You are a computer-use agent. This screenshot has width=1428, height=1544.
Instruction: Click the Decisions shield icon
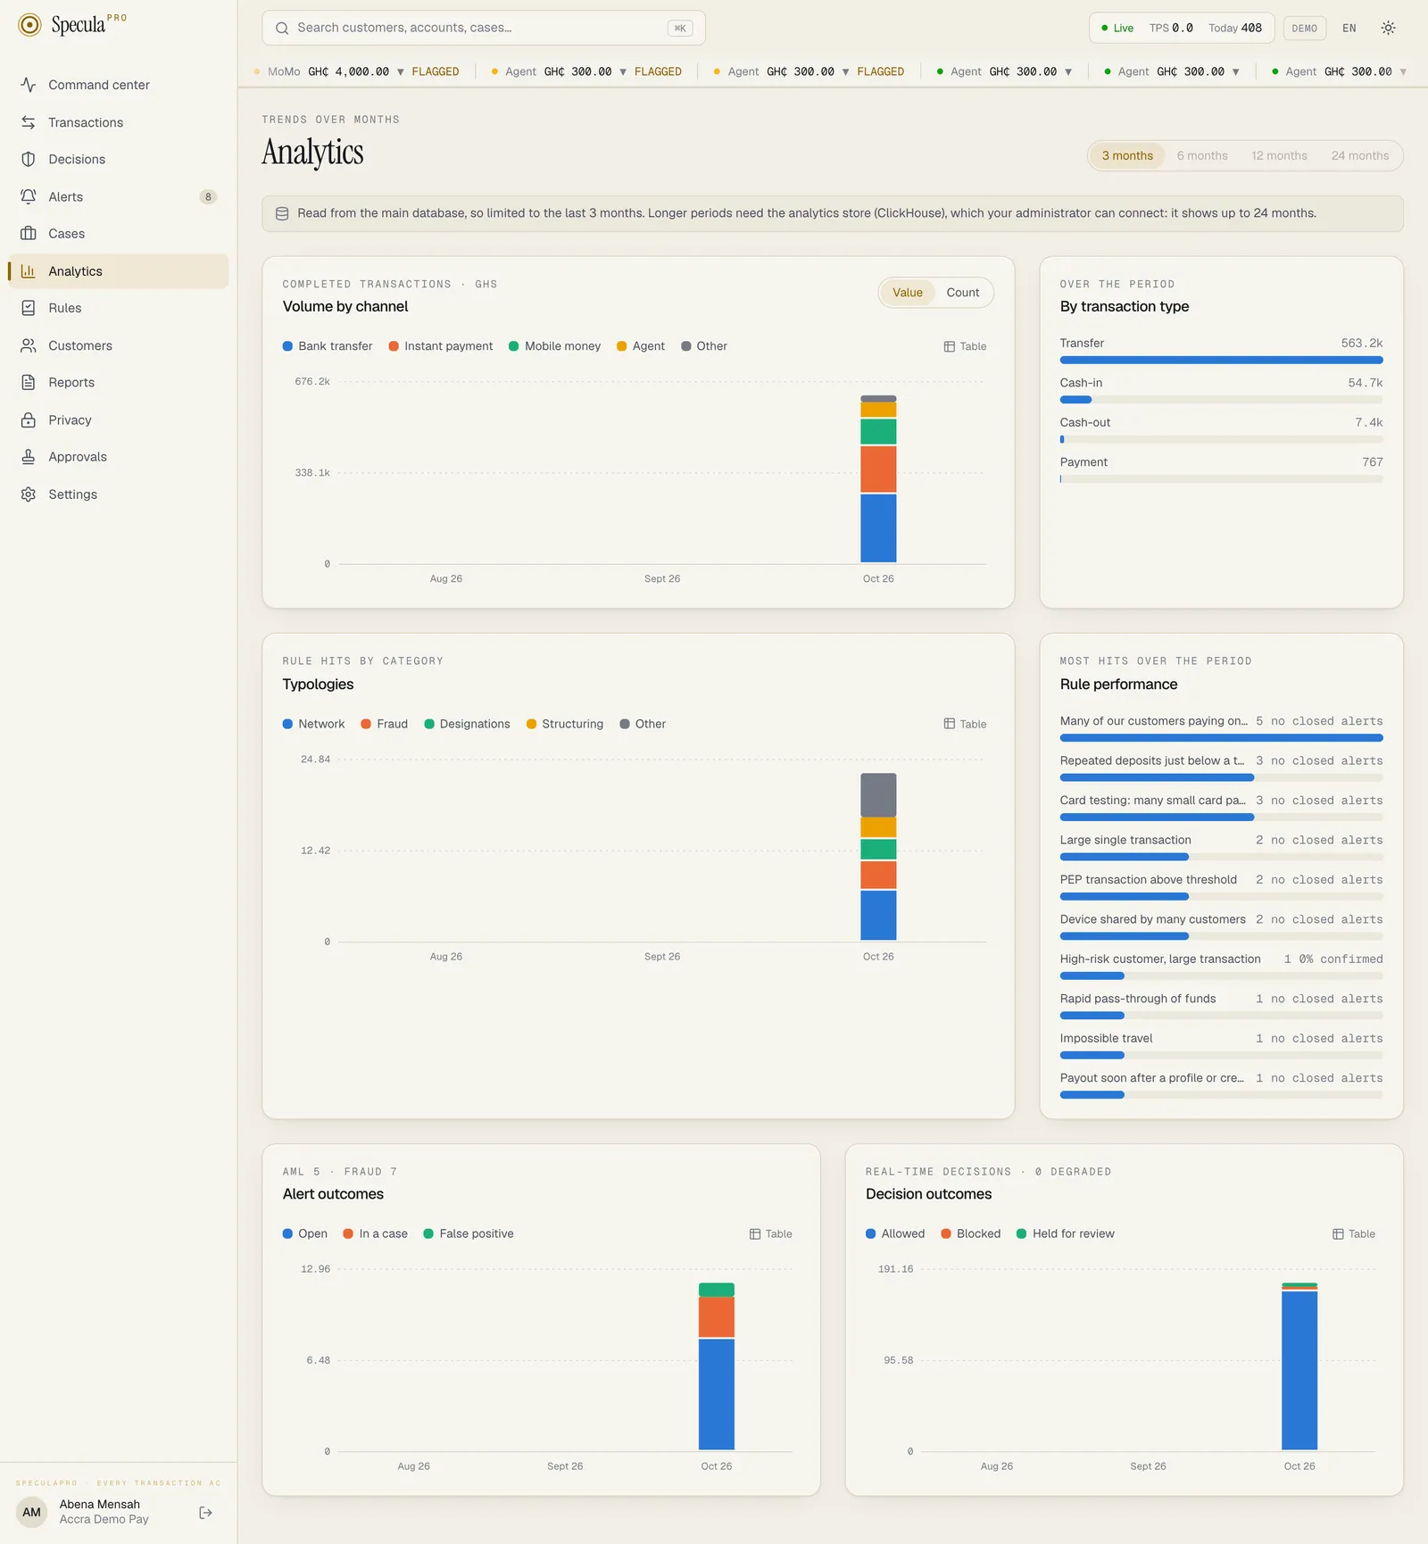[x=29, y=159]
